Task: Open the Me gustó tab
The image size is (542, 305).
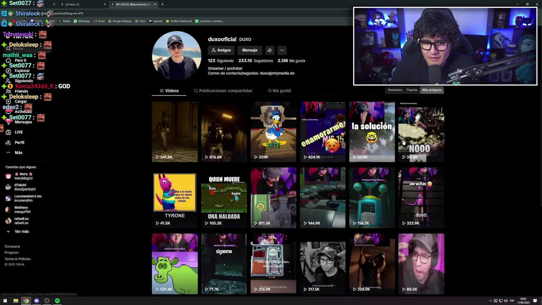Action: point(279,91)
